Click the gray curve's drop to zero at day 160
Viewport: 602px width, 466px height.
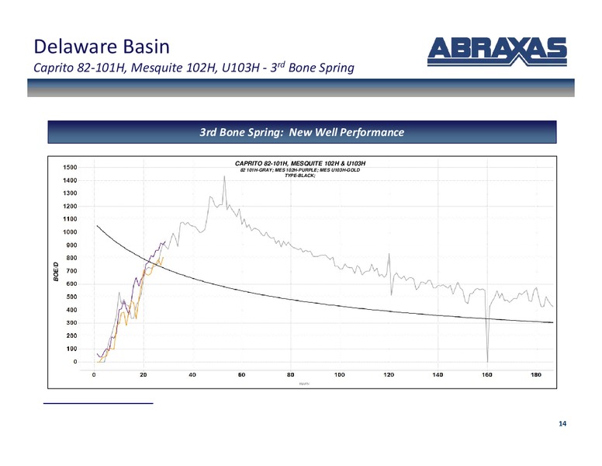click(x=487, y=360)
